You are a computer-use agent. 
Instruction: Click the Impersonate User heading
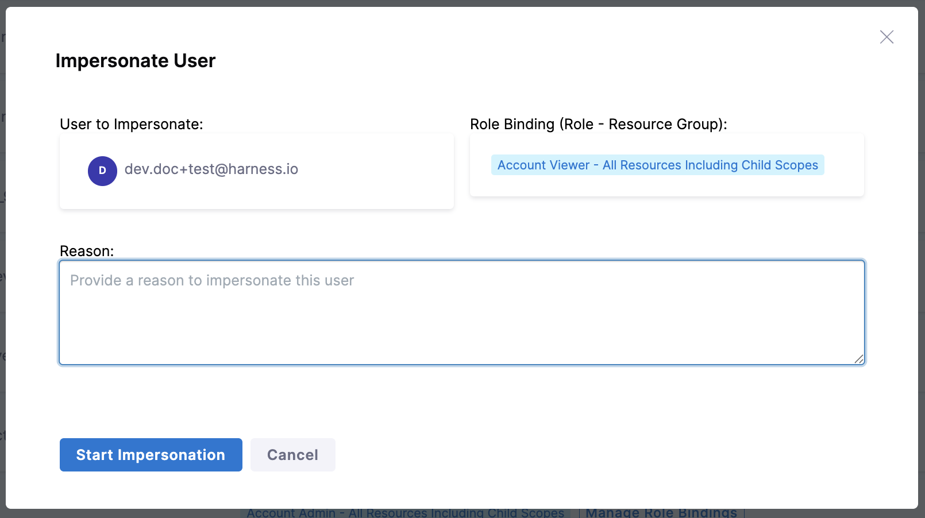point(136,61)
